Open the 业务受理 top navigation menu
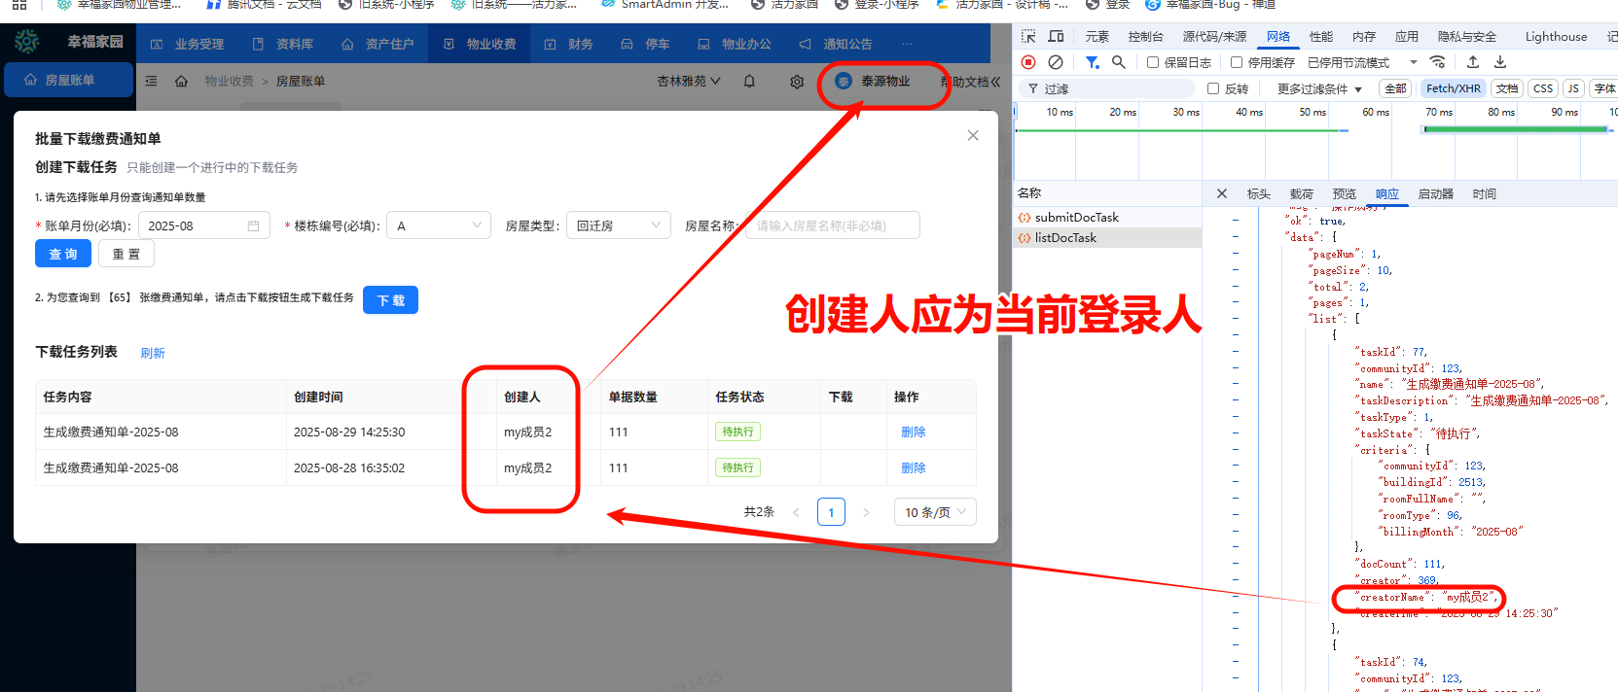Image resolution: width=1618 pixels, height=692 pixels. pos(188,44)
